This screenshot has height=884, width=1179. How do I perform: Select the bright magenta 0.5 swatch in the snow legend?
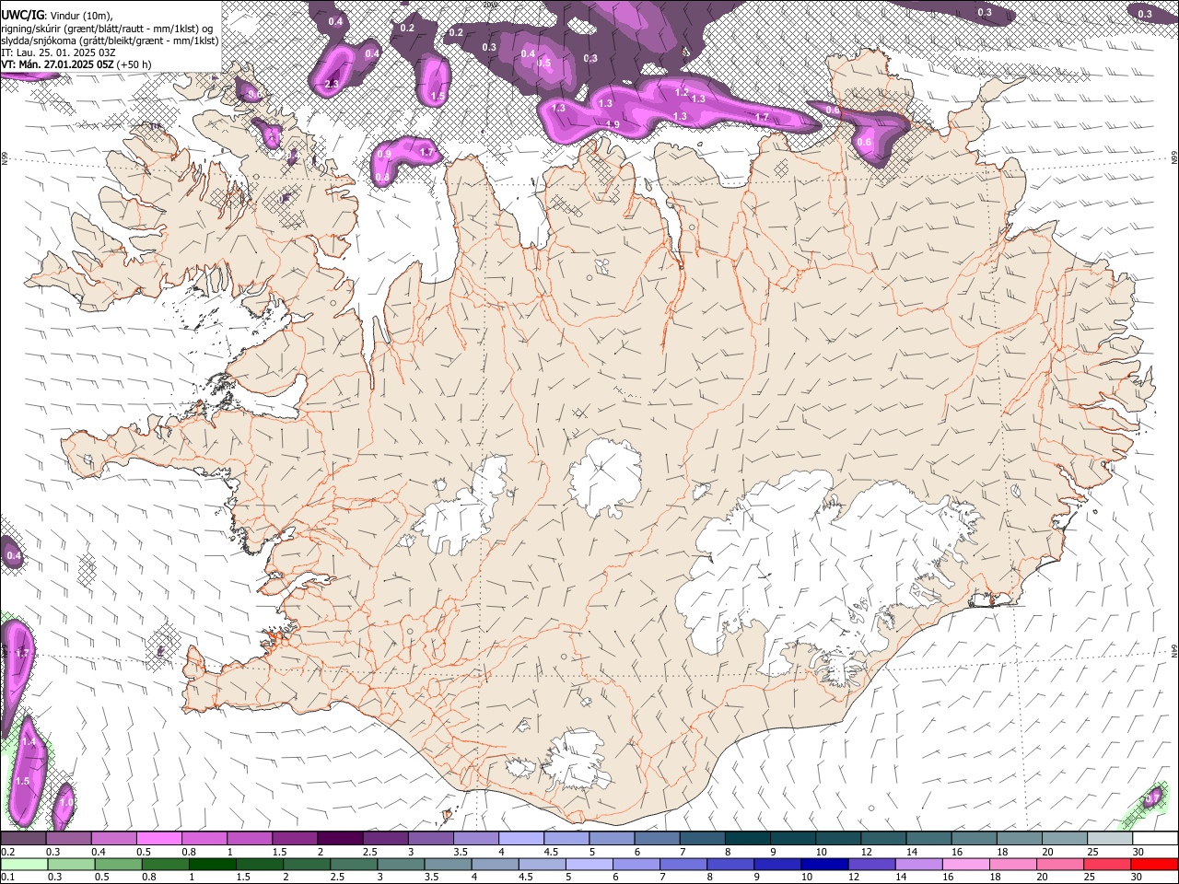(x=158, y=839)
